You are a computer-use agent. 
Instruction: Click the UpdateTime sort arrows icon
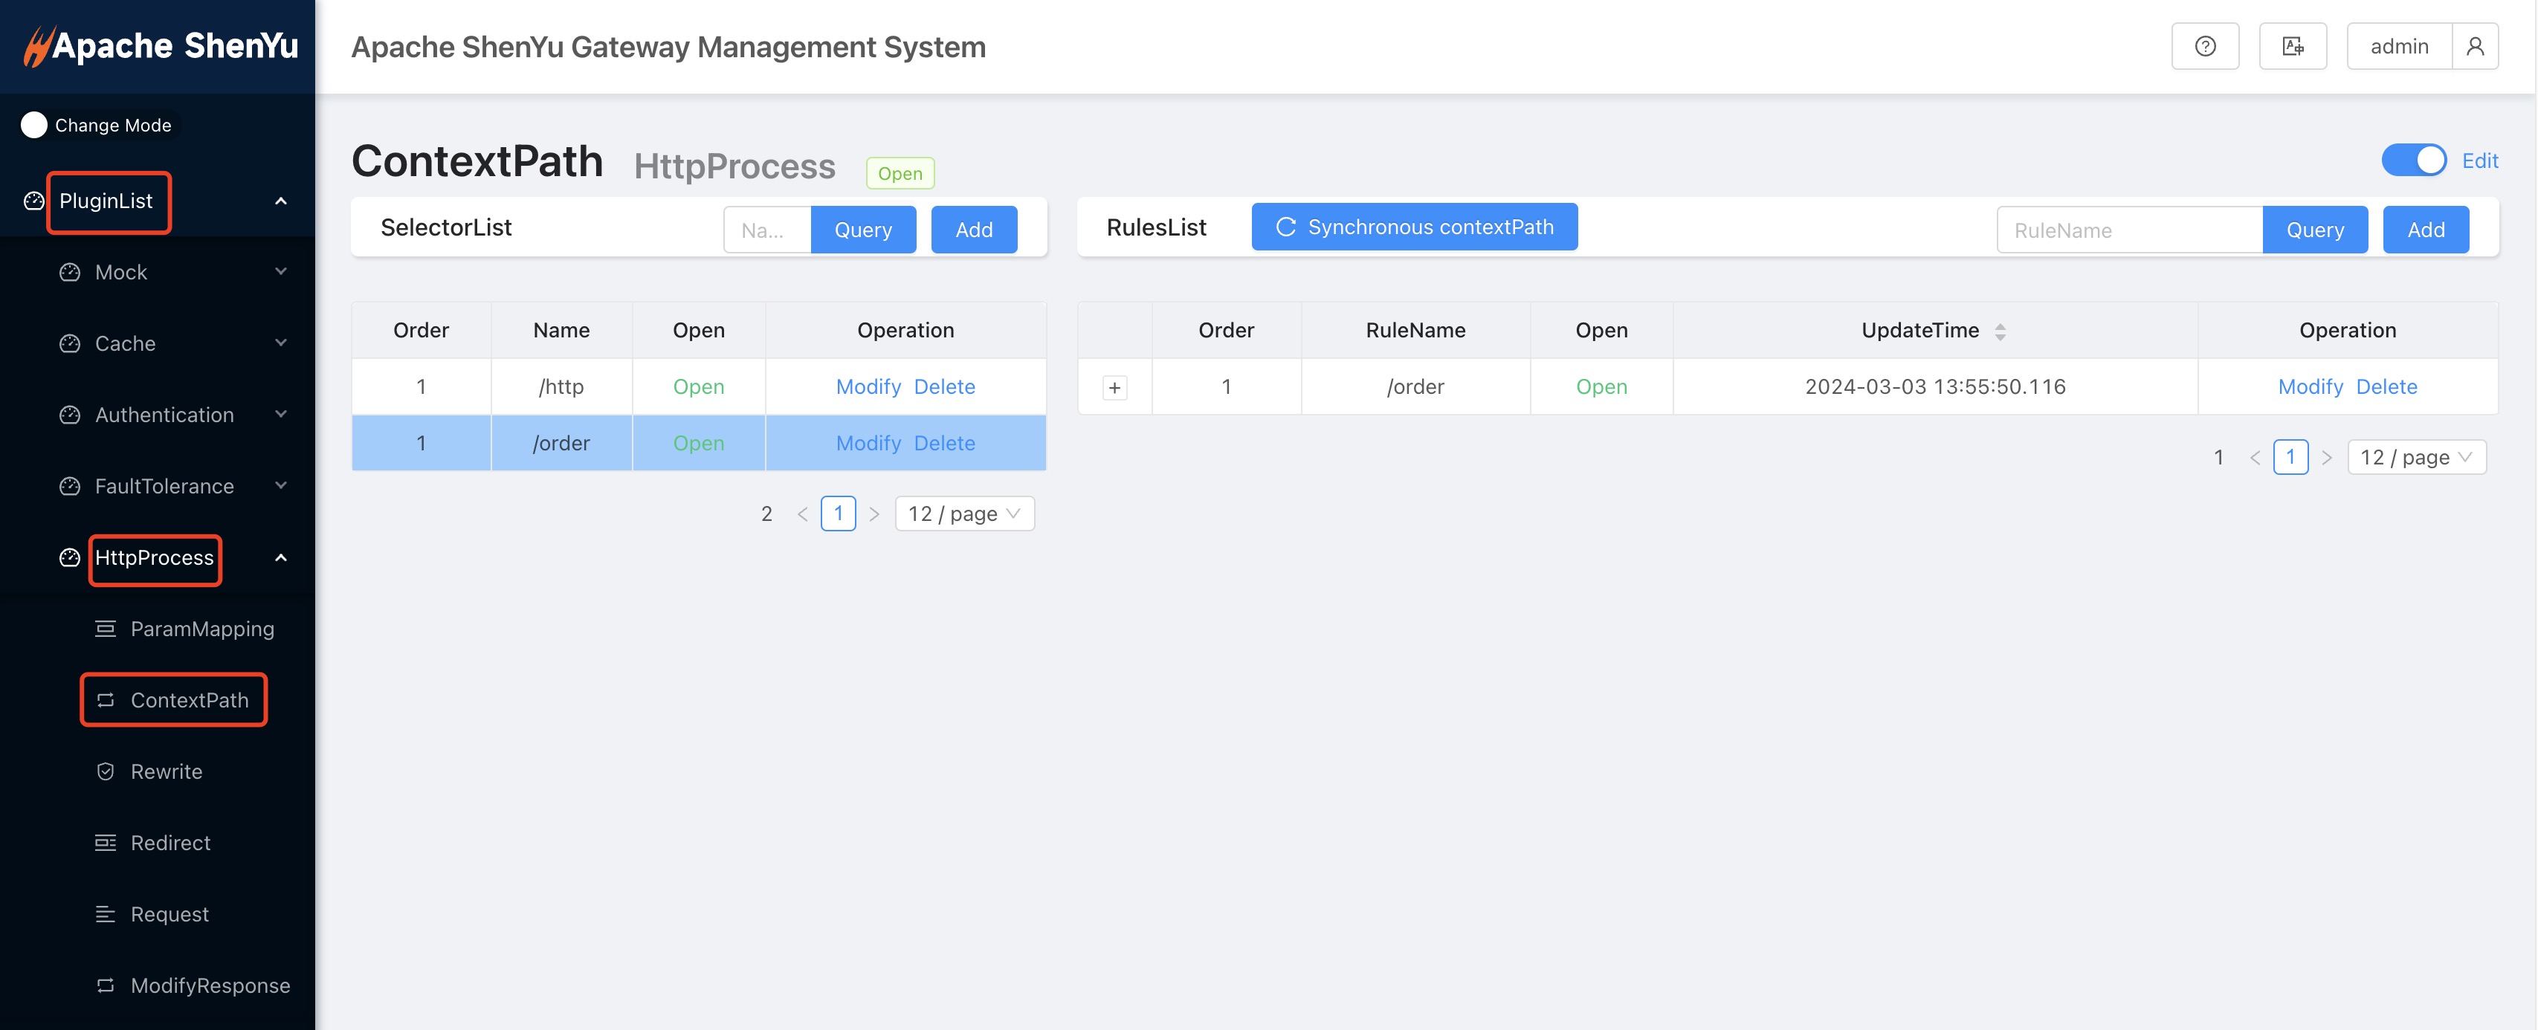pyautogui.click(x=2000, y=332)
